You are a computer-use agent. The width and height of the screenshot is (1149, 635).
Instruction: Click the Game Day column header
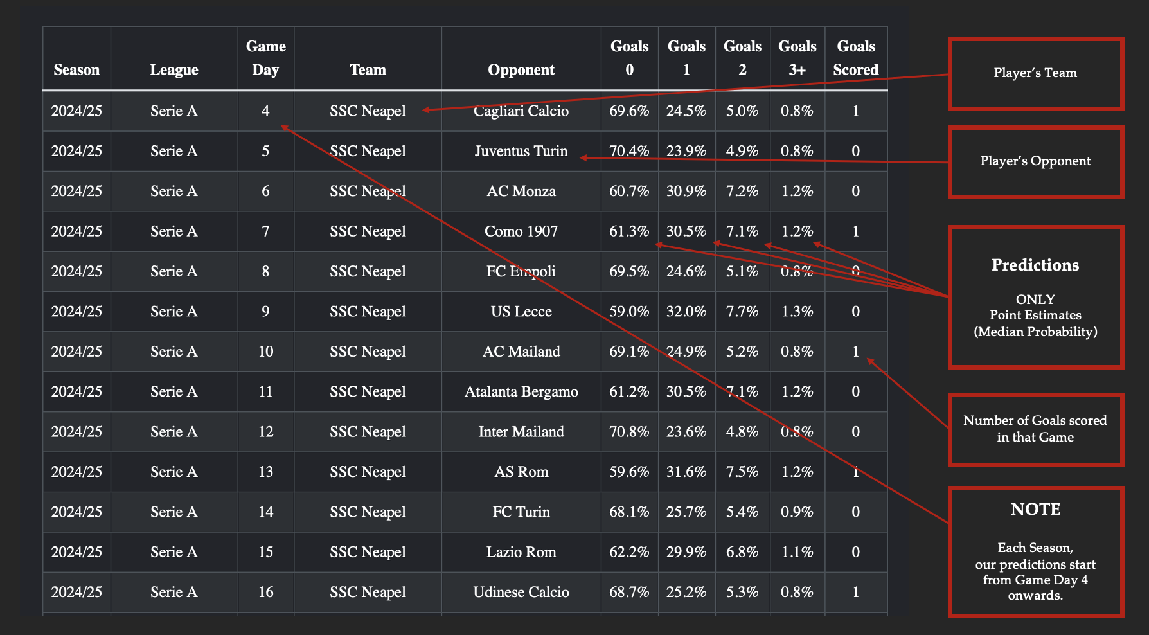pos(265,58)
